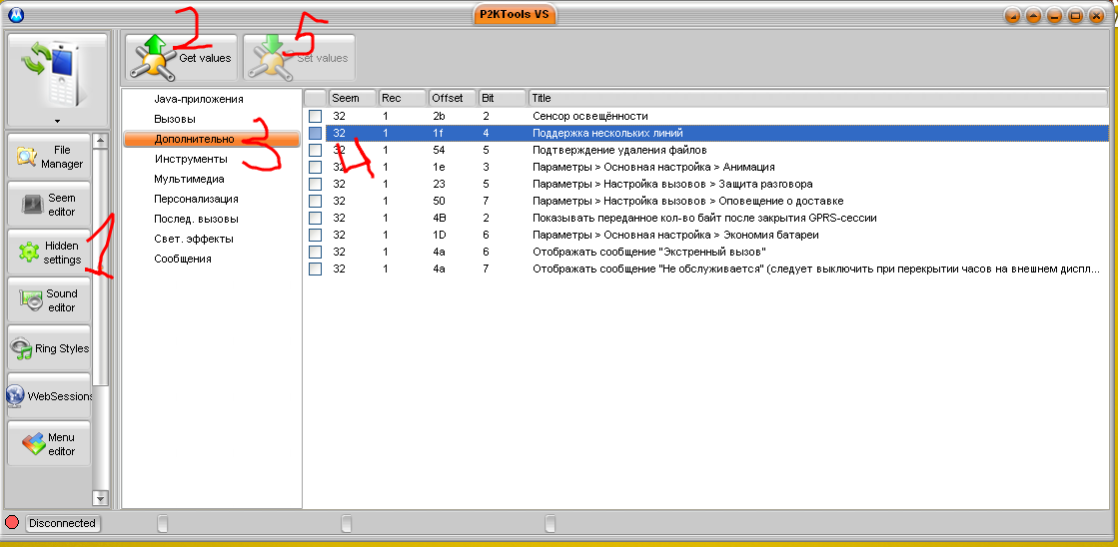The height and width of the screenshot is (547, 1118).
Task: Sort by Offset column header
Action: click(452, 98)
